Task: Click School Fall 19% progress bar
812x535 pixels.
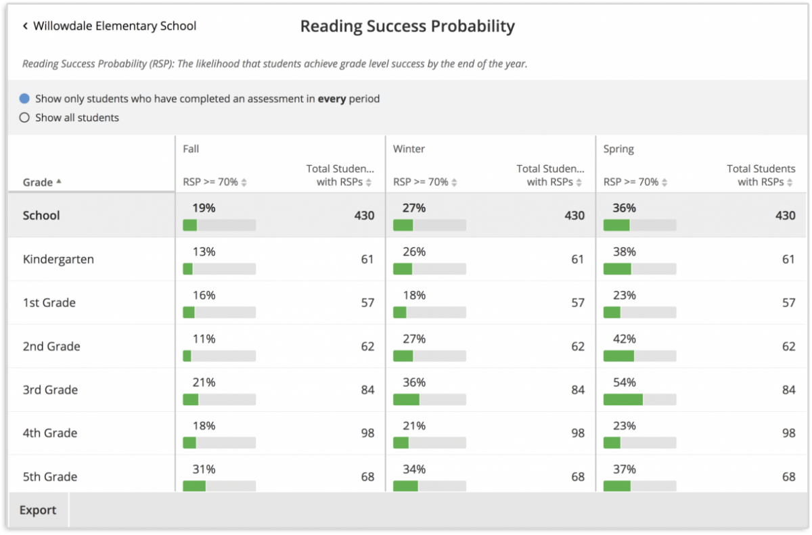Action: (219, 225)
